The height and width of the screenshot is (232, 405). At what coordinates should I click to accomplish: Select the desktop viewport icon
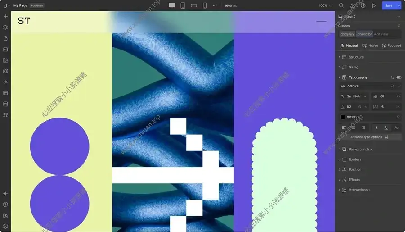click(x=172, y=5)
